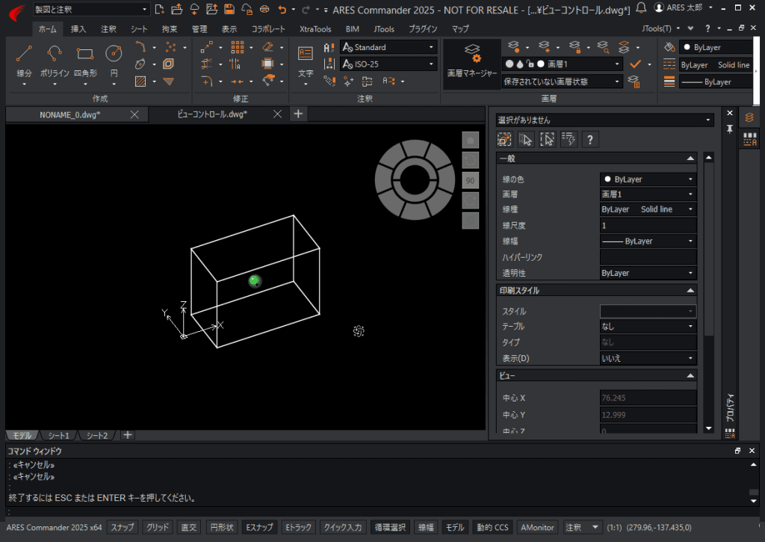Toggle 直交 mode in status bar

(189, 527)
